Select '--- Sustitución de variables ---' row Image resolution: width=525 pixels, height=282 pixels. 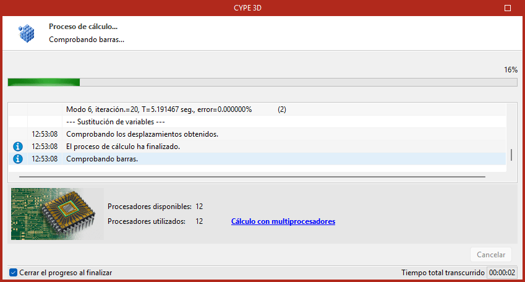coord(257,122)
